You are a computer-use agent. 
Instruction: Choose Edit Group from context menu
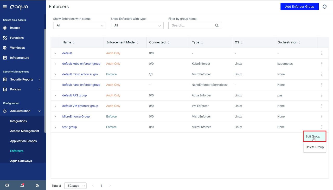[x=315, y=136]
